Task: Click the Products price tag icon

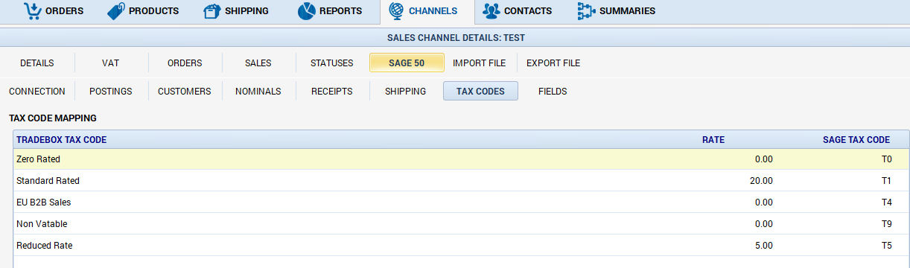Action: coord(115,11)
